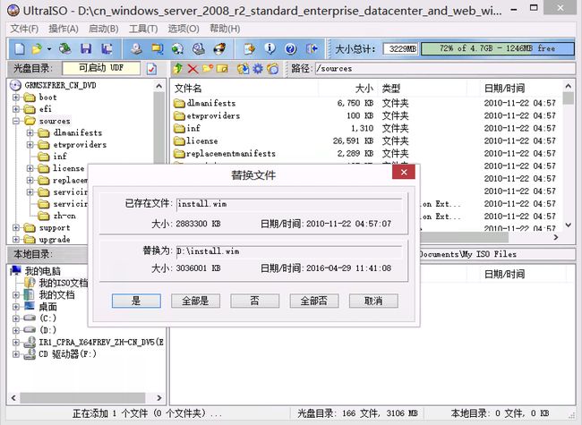Click the local tree horizontal scrollbar right arrow
Image resolution: width=582 pixels, height=425 pixels.
point(158,398)
